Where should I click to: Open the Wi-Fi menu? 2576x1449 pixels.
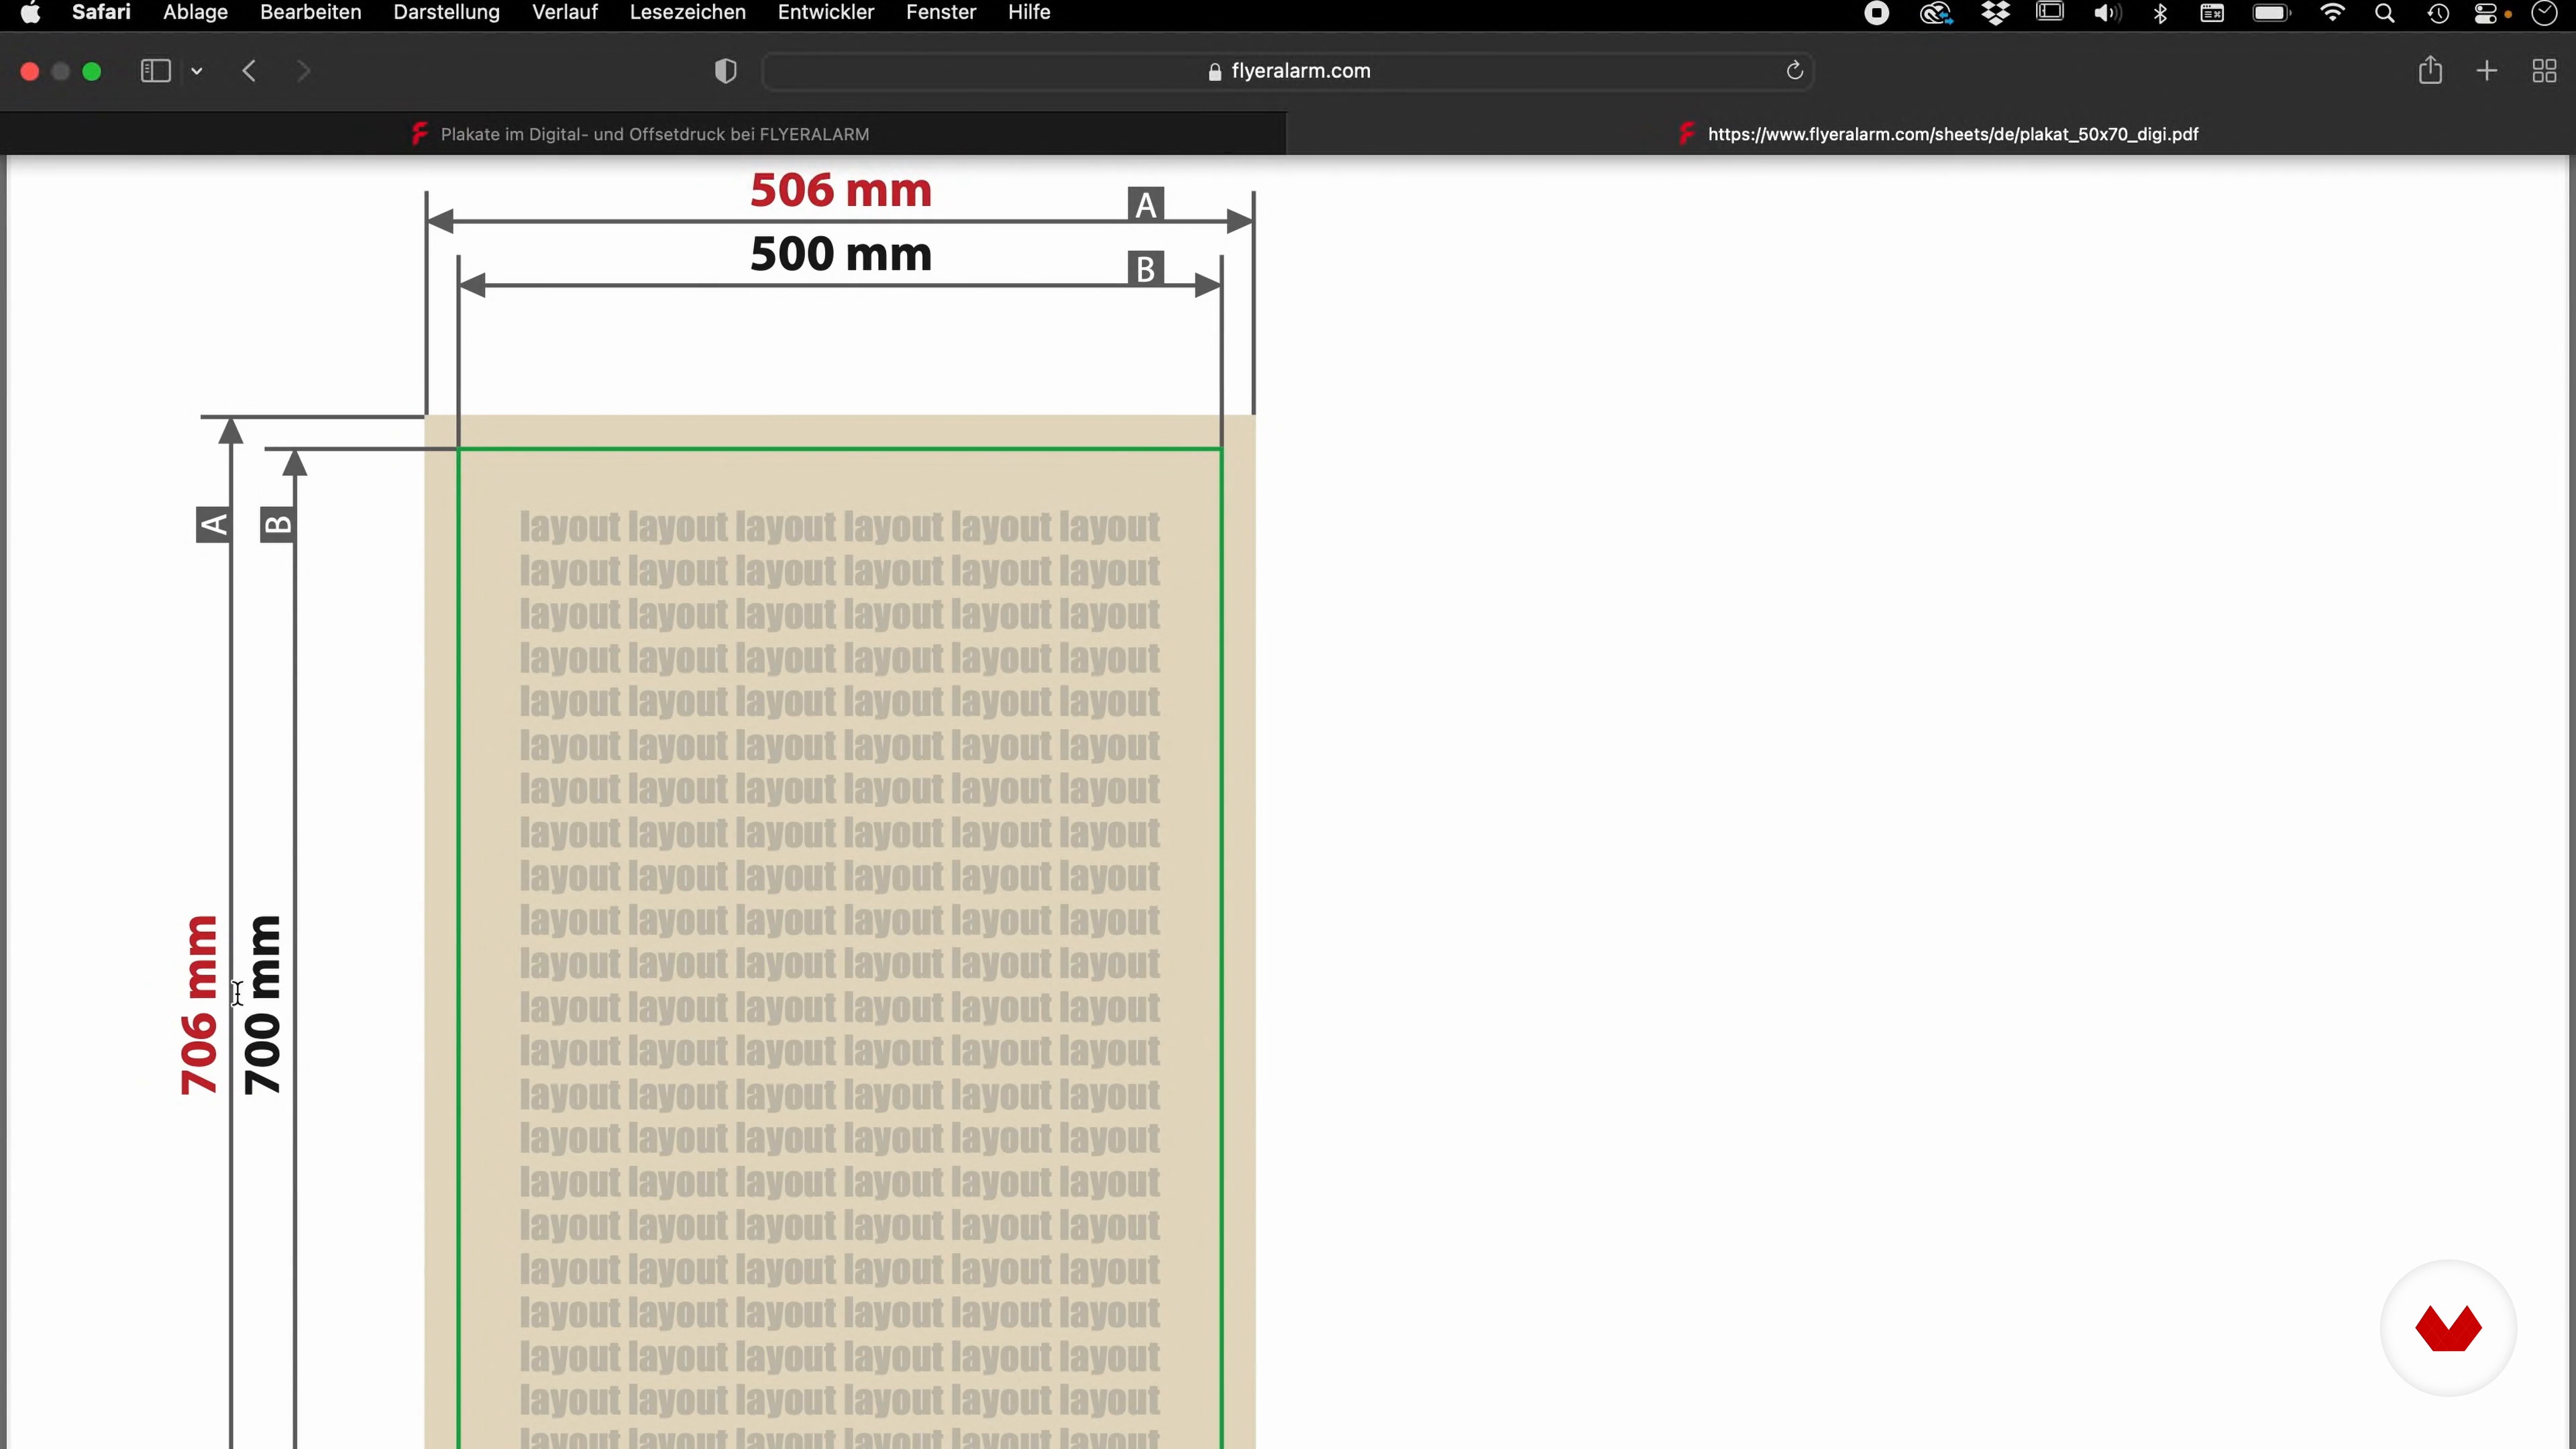(2332, 13)
